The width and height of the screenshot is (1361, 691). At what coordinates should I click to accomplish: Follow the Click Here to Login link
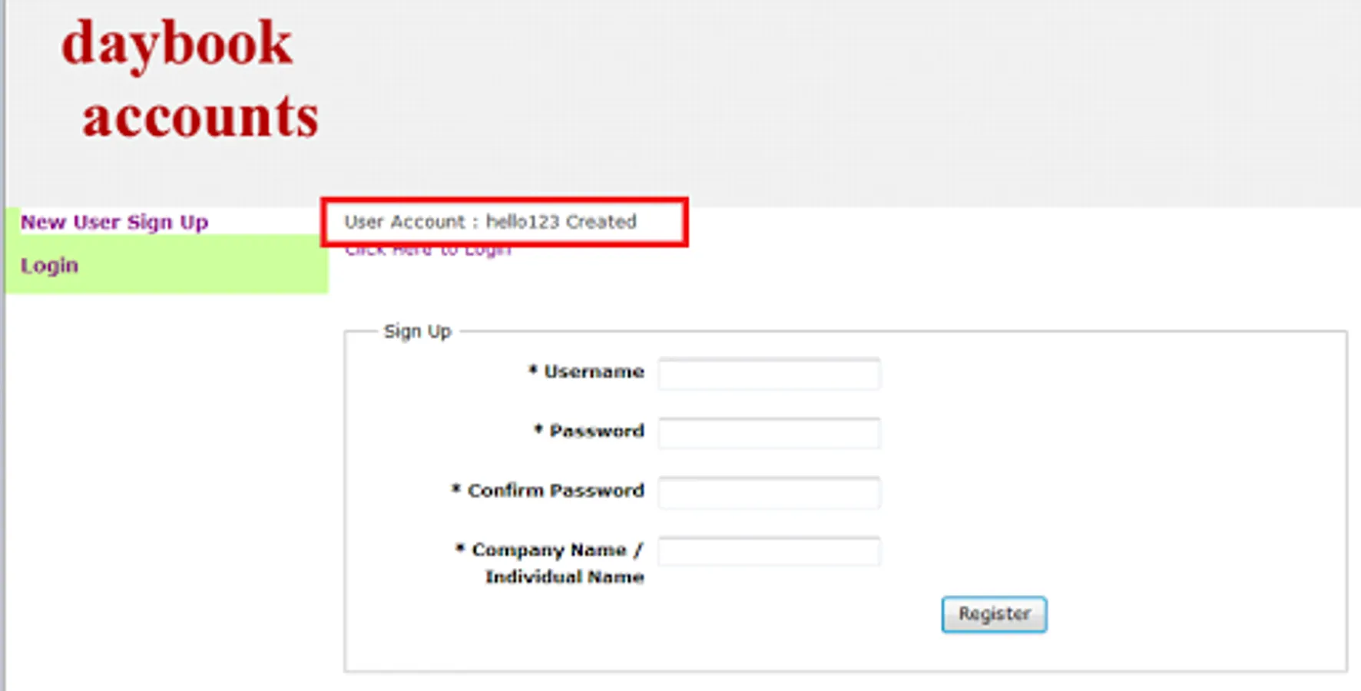(x=428, y=251)
